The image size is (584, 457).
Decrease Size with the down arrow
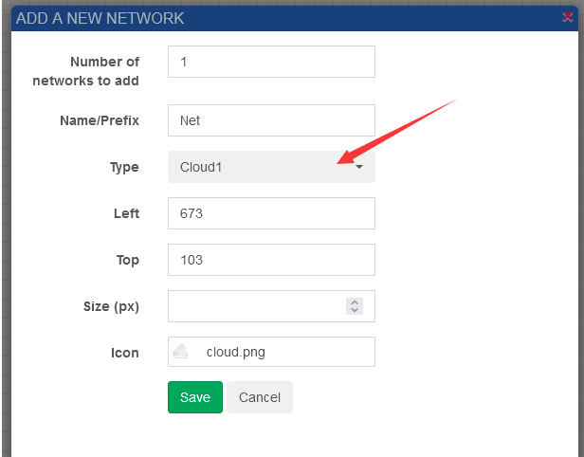[355, 310]
